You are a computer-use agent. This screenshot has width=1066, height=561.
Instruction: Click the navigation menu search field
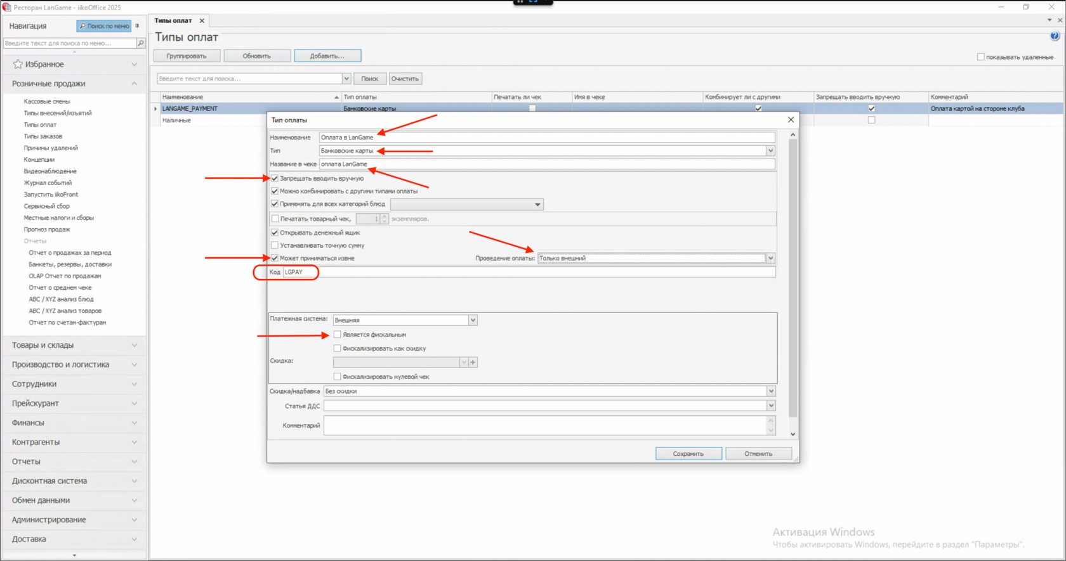(x=70, y=43)
